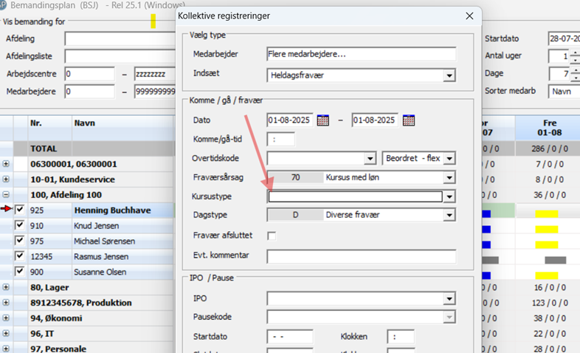
Task: Open the end date calendar picker
Action: (409, 120)
